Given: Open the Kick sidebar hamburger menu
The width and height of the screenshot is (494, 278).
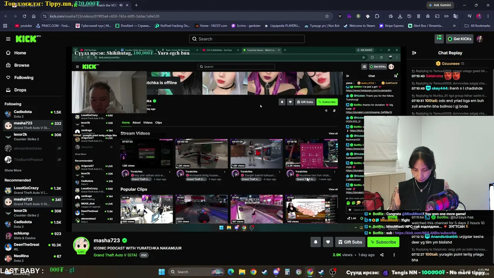Looking at the screenshot, I should pos(8,39).
